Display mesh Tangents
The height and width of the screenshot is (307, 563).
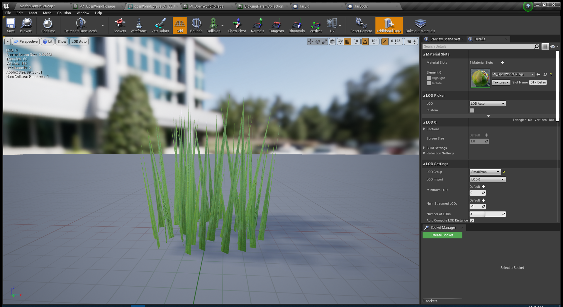(x=276, y=25)
